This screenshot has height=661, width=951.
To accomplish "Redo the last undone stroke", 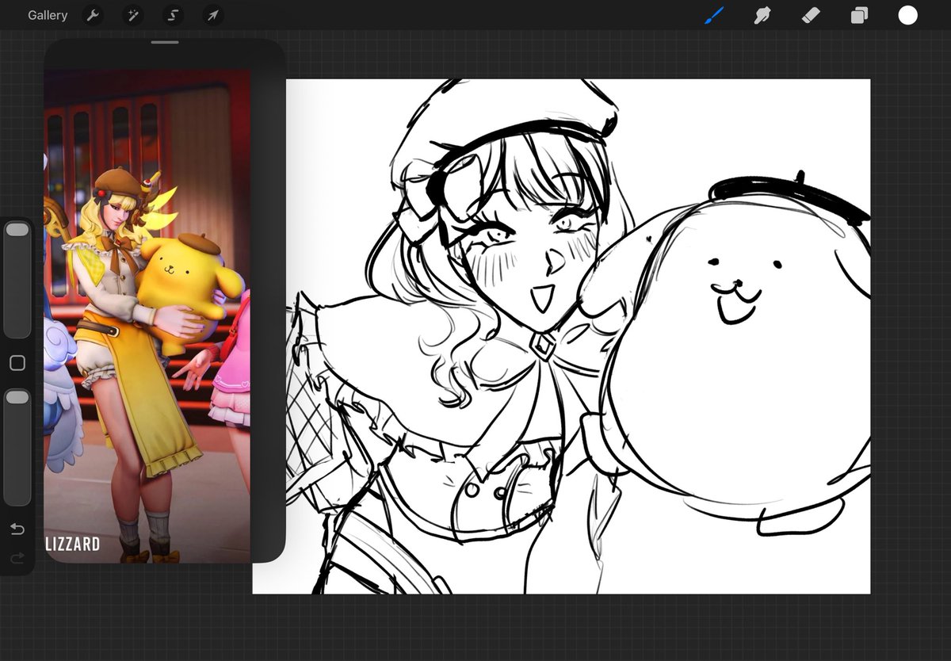I will pos(17,559).
